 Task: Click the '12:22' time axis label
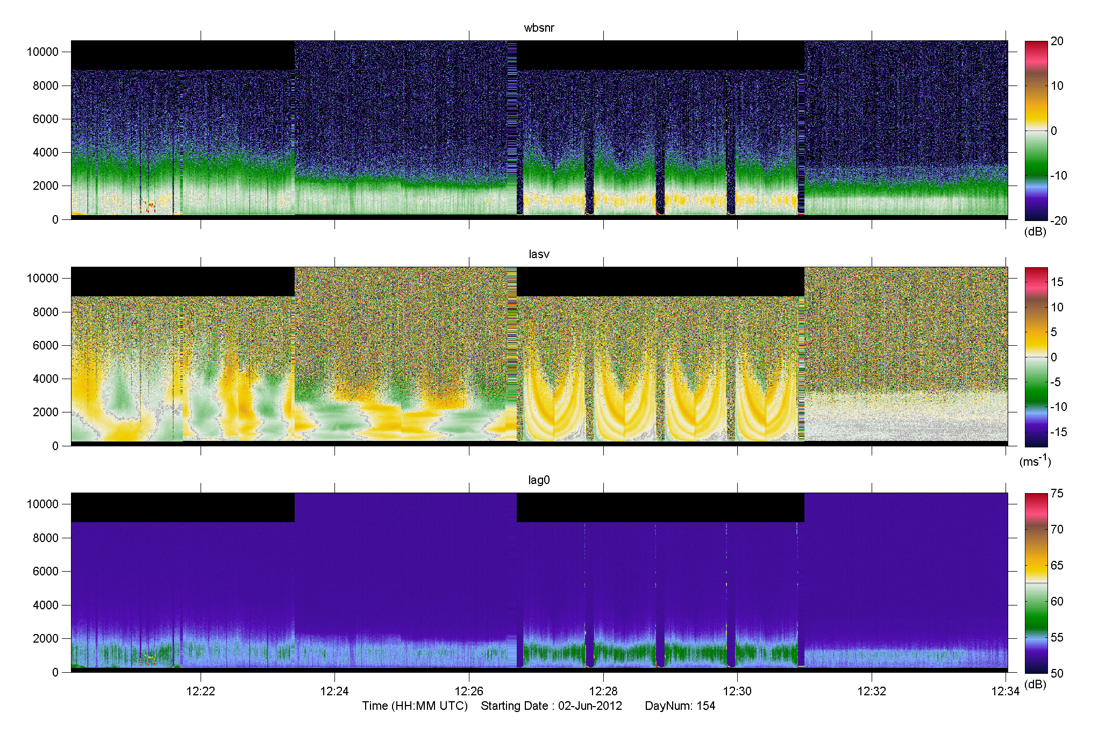pyautogui.click(x=201, y=692)
